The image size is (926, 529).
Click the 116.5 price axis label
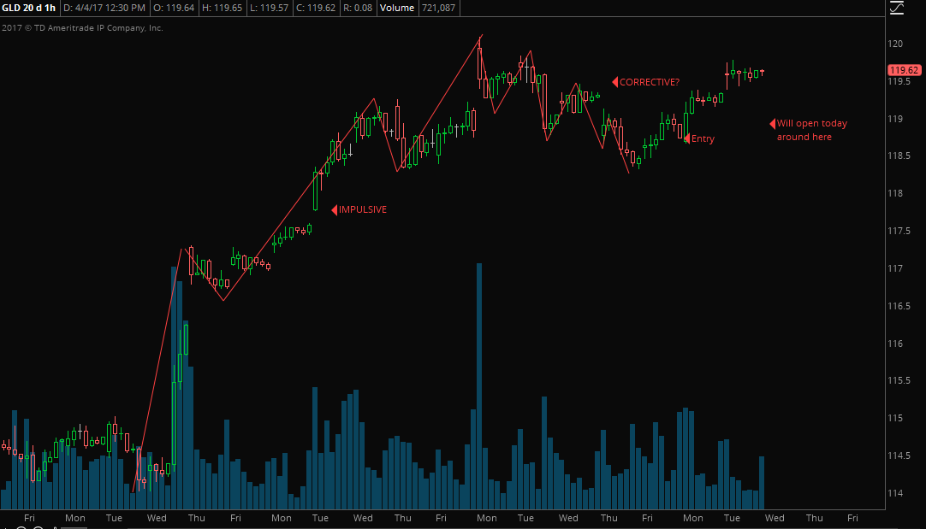point(899,305)
